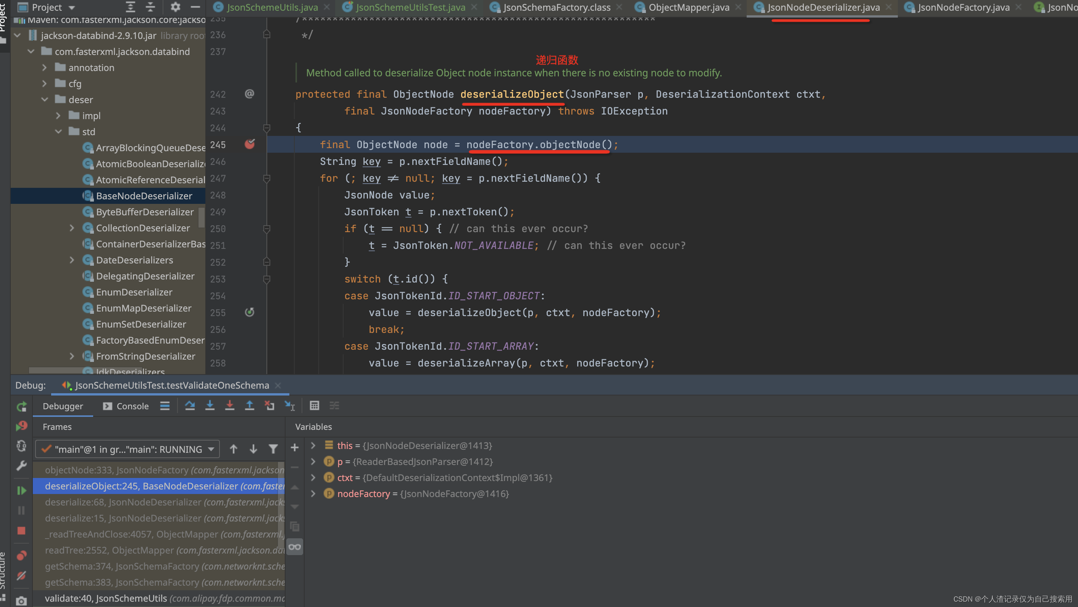Click the Drop Frame icon
This screenshot has width=1078, height=607.
pyautogui.click(x=269, y=406)
